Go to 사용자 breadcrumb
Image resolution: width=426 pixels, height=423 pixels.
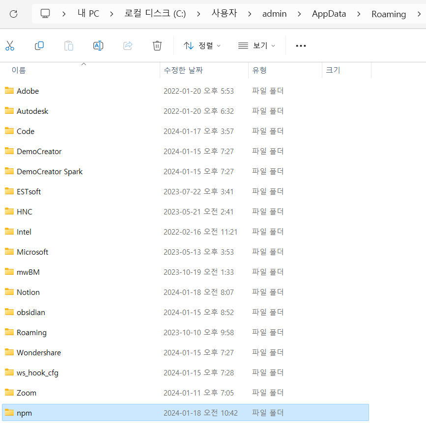(x=224, y=13)
